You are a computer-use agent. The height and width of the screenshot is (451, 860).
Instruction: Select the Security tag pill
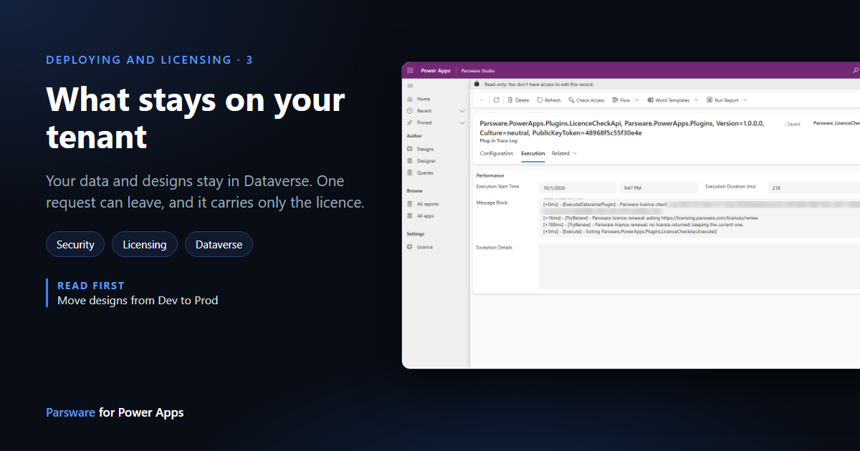pyautogui.click(x=75, y=244)
